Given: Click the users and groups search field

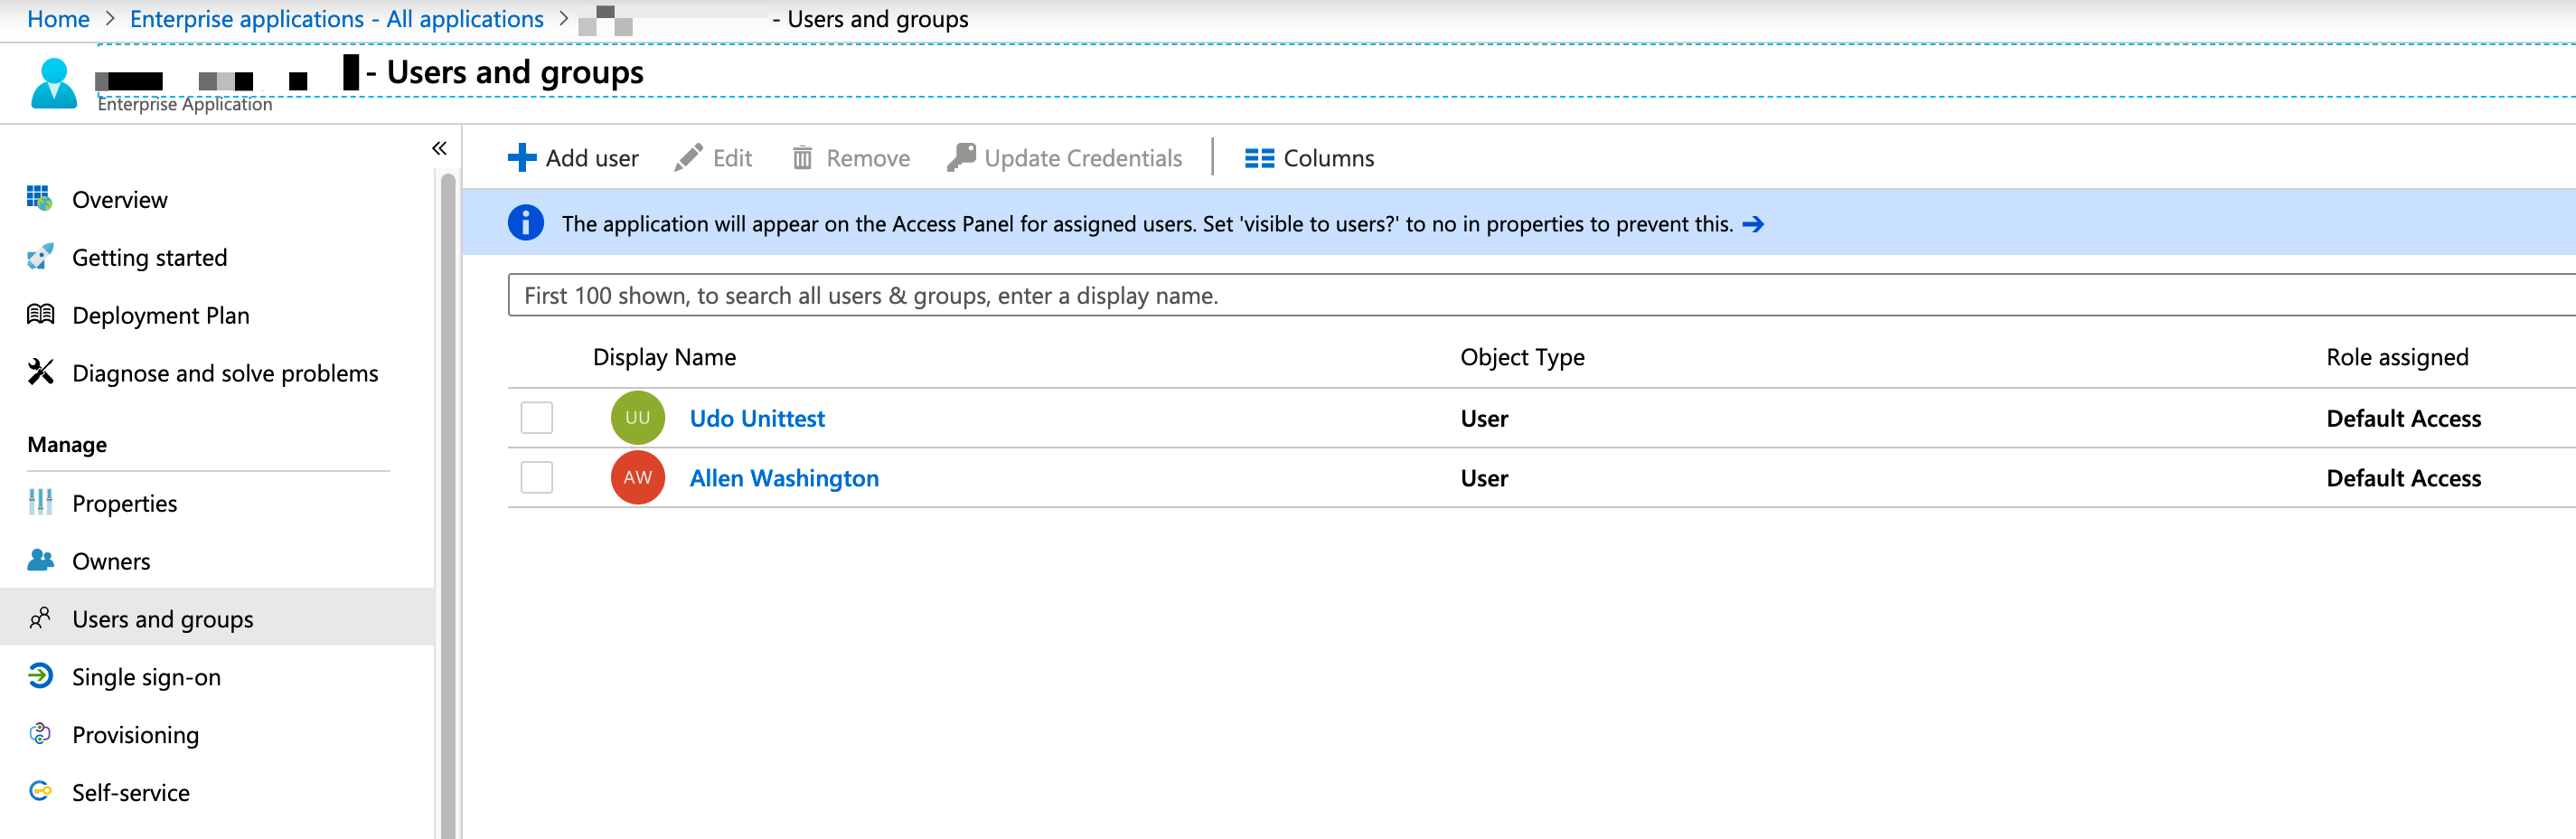Looking at the screenshot, I should [1541, 295].
